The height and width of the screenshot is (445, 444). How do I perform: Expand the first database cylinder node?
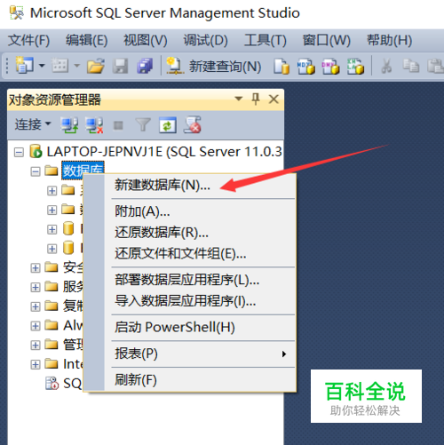pyautogui.click(x=52, y=229)
